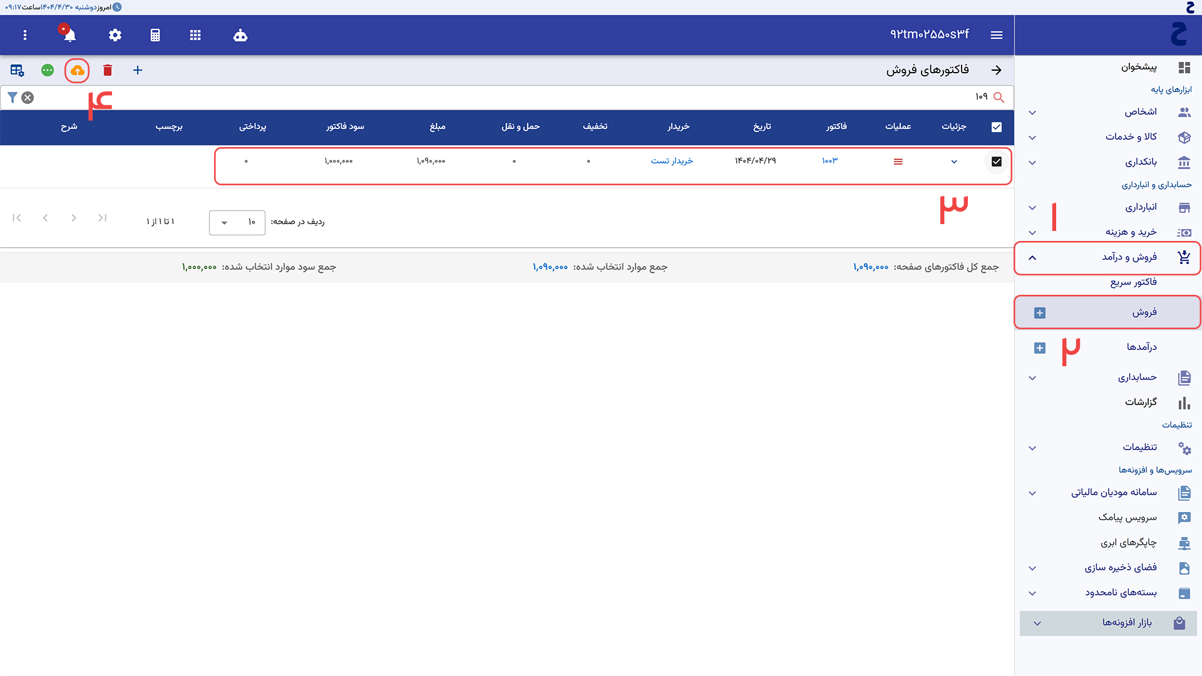Click the plus icon to add invoice

tap(138, 71)
